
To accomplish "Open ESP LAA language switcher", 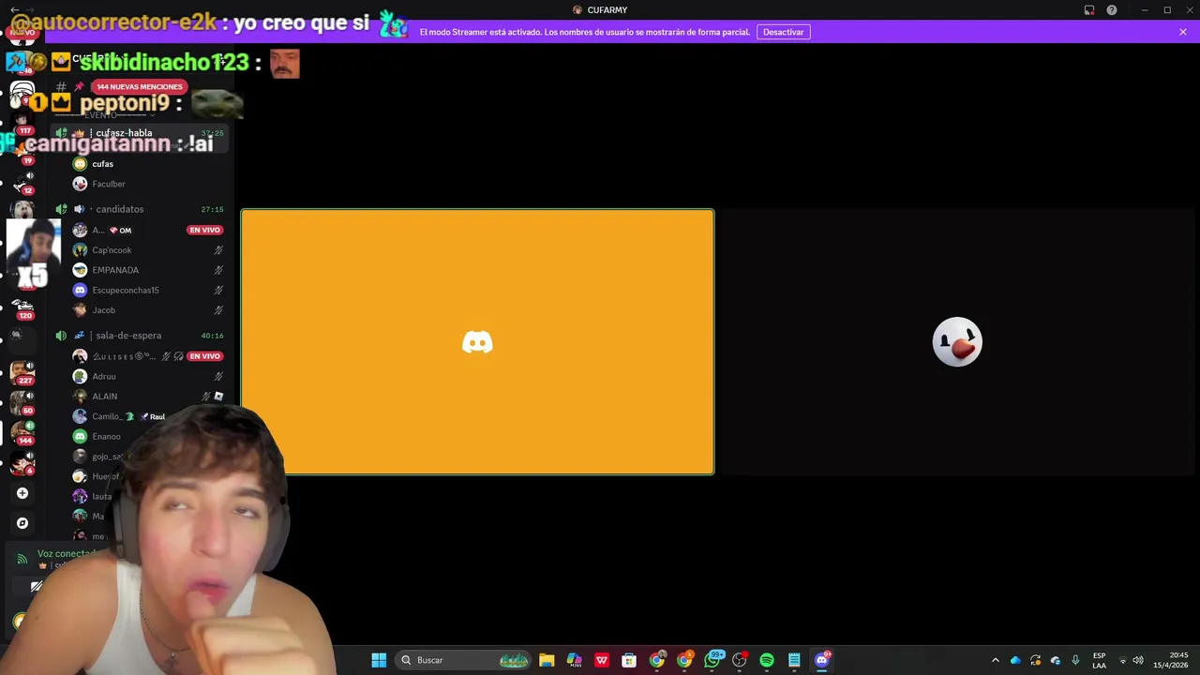I will [1099, 660].
